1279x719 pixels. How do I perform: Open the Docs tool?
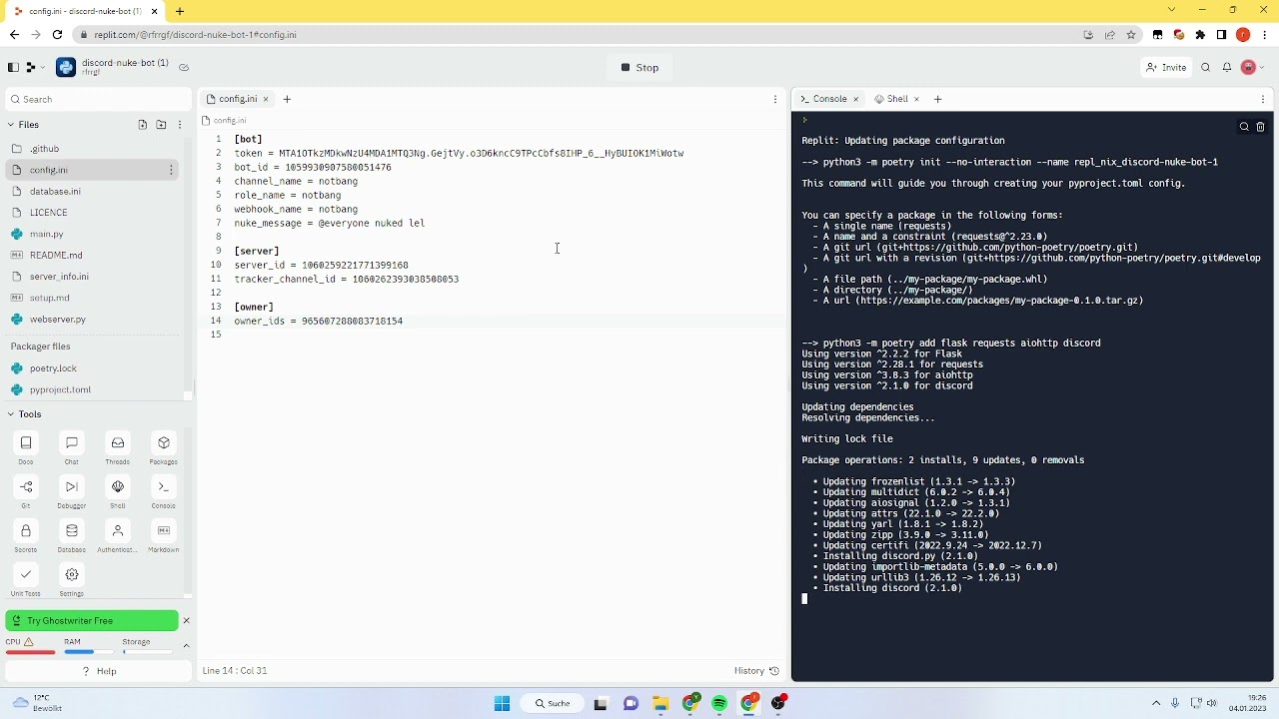(26, 449)
